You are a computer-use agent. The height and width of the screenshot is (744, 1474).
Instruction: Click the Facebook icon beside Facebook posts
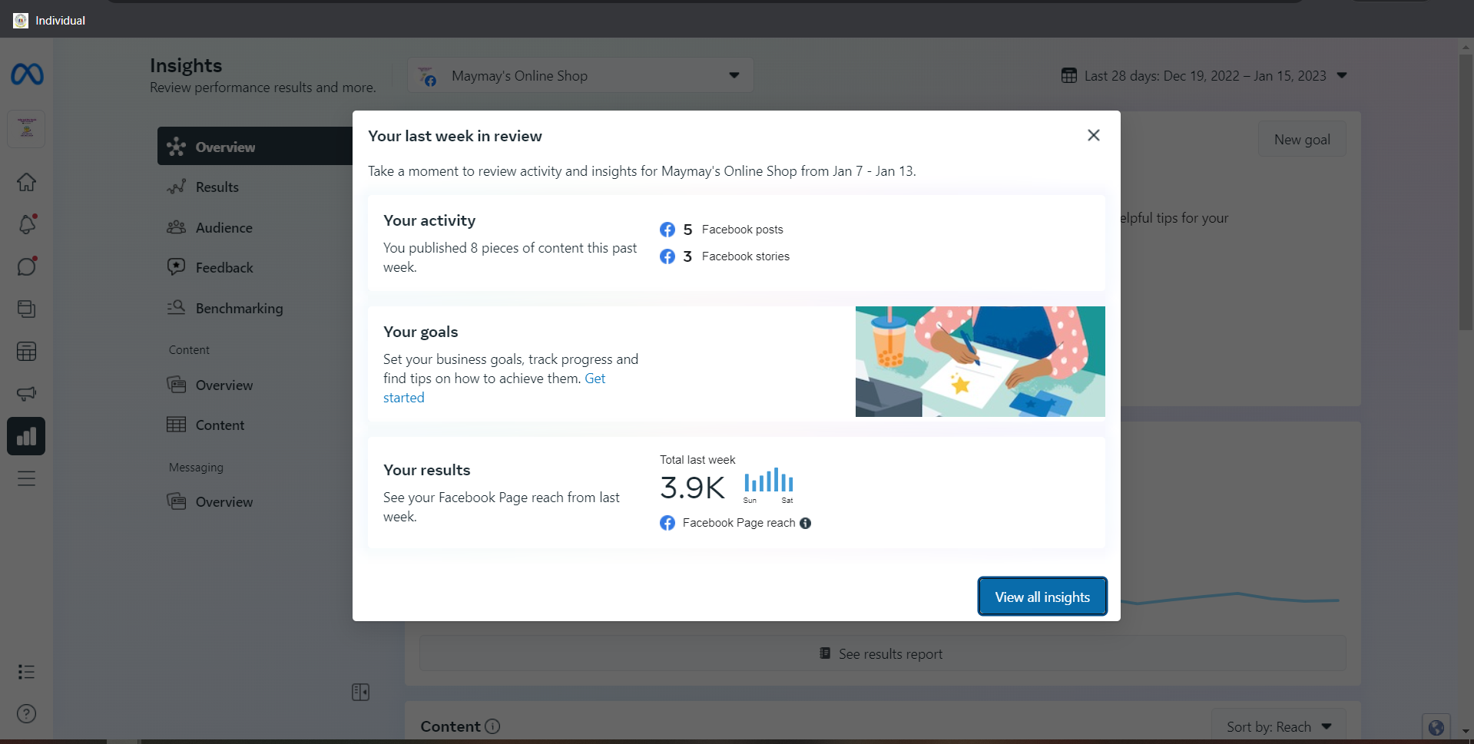[x=667, y=230]
